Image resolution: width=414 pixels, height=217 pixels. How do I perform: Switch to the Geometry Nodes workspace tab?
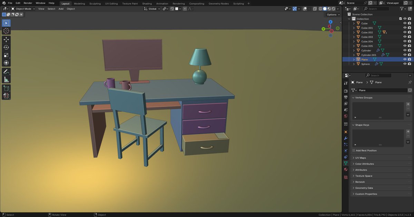(x=218, y=3)
